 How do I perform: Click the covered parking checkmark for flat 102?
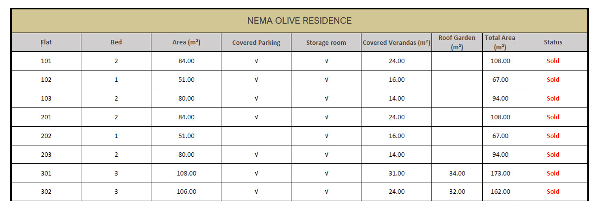point(256,80)
